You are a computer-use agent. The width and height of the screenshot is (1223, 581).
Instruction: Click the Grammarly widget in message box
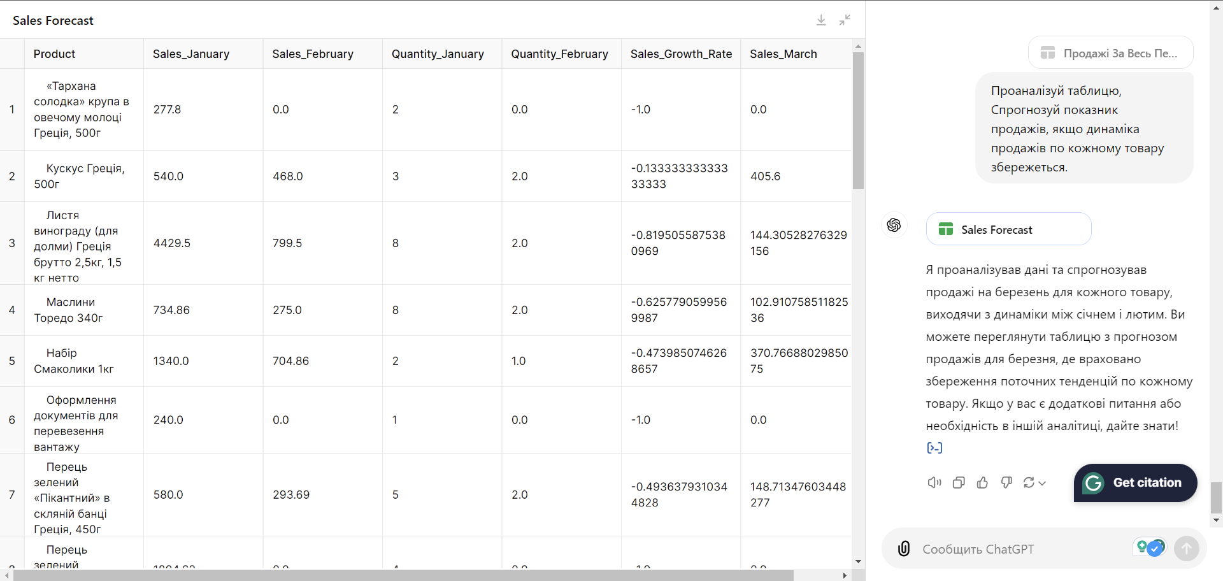(x=1150, y=547)
